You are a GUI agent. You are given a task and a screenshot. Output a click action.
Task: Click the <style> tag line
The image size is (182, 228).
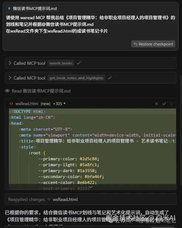tap(27, 147)
